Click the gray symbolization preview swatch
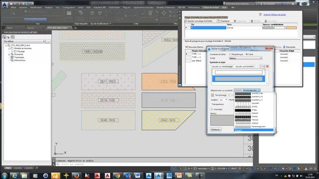The image size is (319, 179). click(x=268, y=28)
